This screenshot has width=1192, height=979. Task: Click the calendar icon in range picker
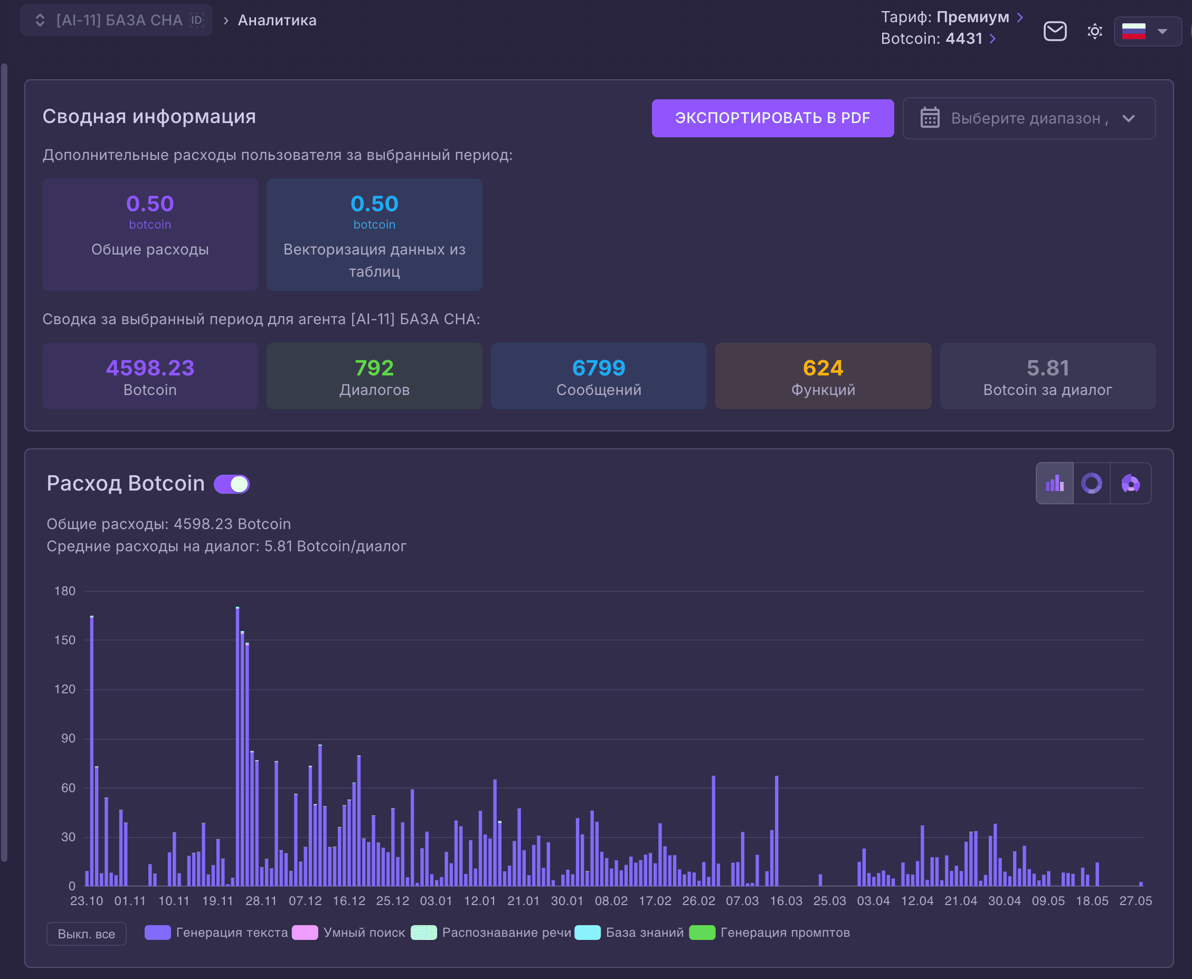click(x=930, y=118)
